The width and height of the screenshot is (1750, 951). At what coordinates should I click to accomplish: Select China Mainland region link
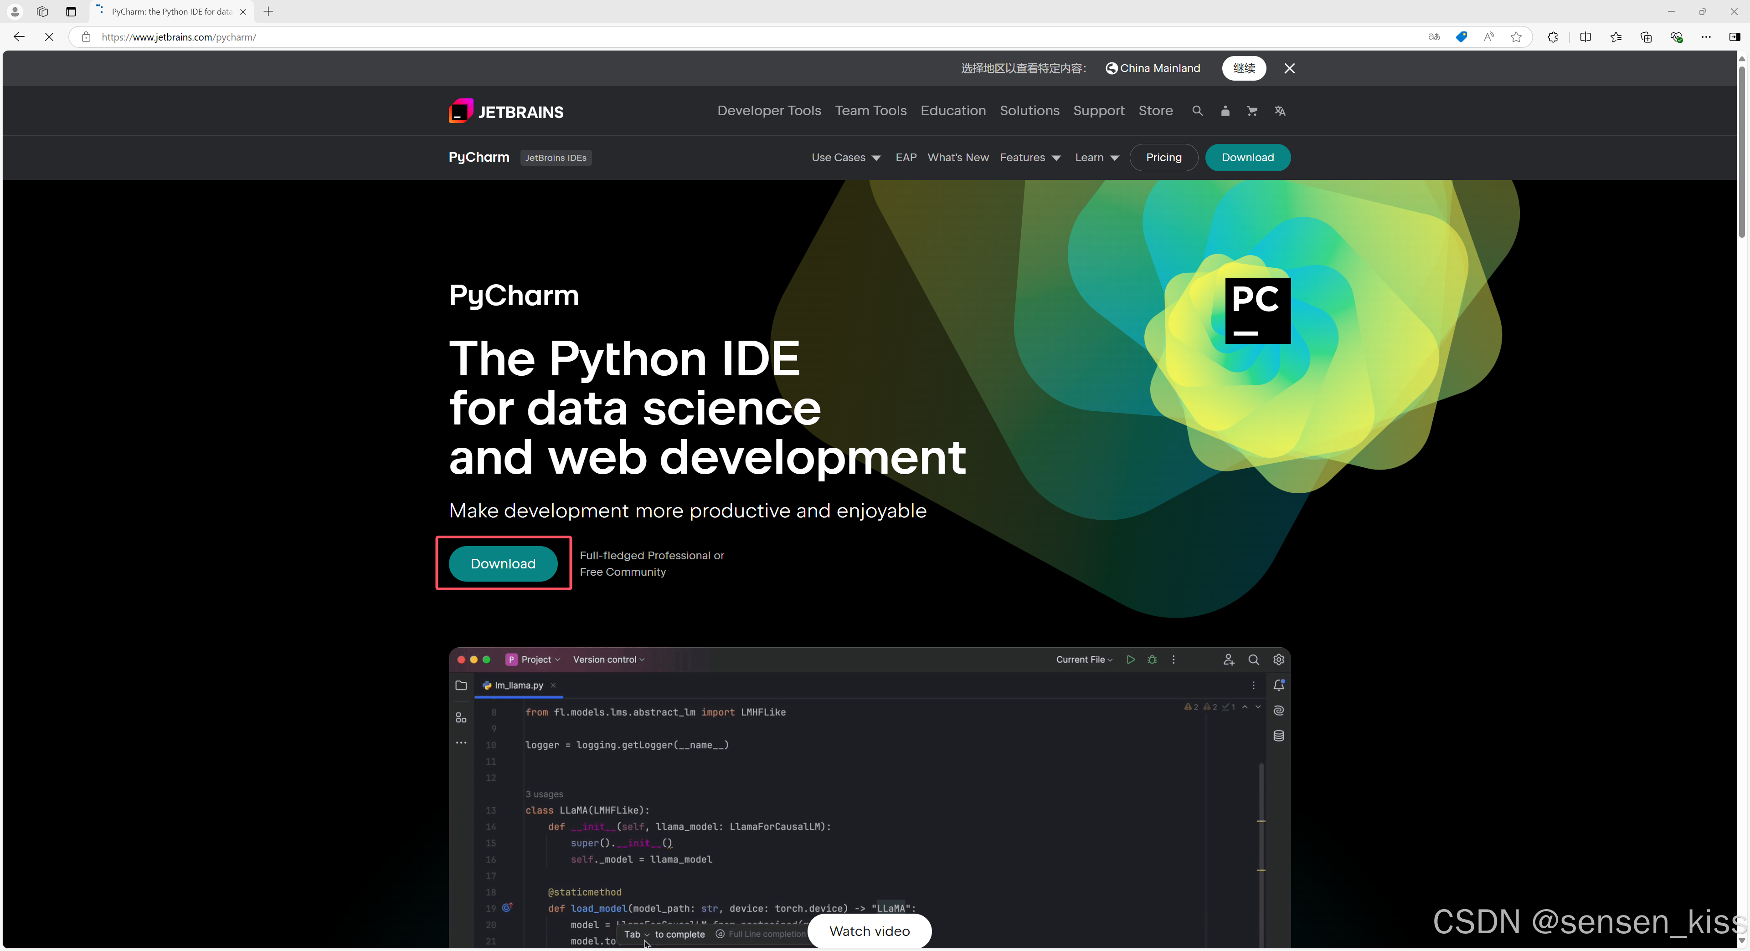tap(1153, 68)
